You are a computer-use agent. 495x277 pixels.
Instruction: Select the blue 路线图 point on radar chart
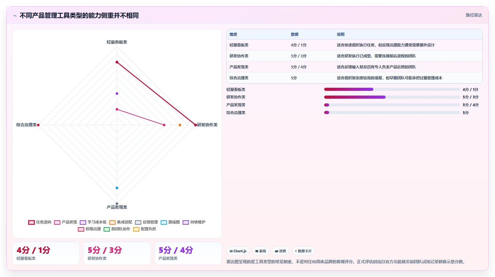coord(117,188)
